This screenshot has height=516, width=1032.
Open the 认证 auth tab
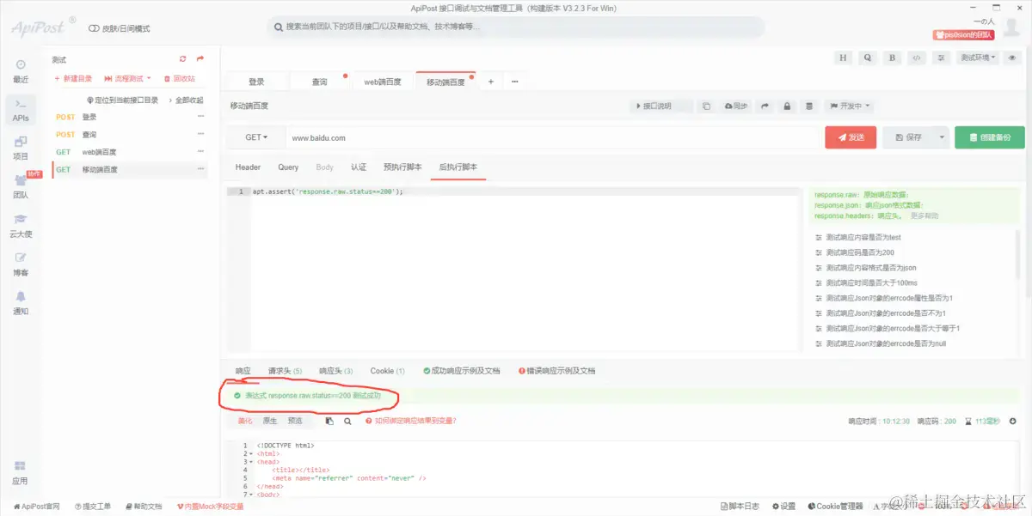pyautogui.click(x=359, y=167)
